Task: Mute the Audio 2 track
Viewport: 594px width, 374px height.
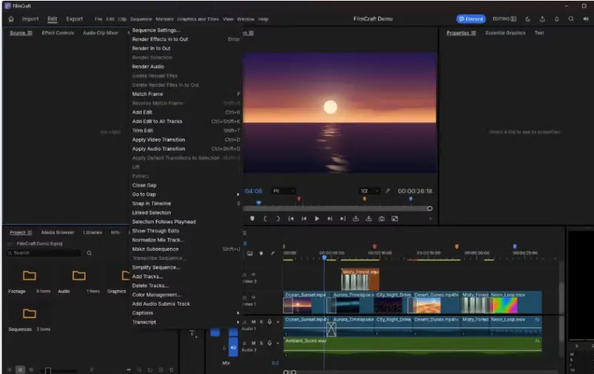Action: tap(253, 343)
